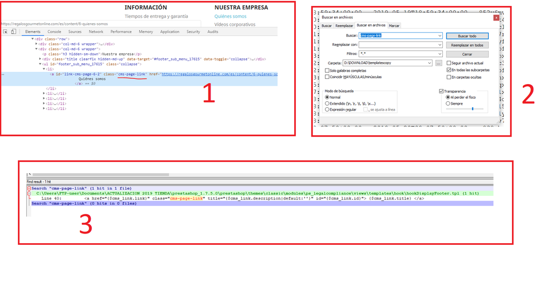The height and width of the screenshot is (295, 540).
Task: Open the Buscar field dropdown arrow
Action: click(440, 36)
